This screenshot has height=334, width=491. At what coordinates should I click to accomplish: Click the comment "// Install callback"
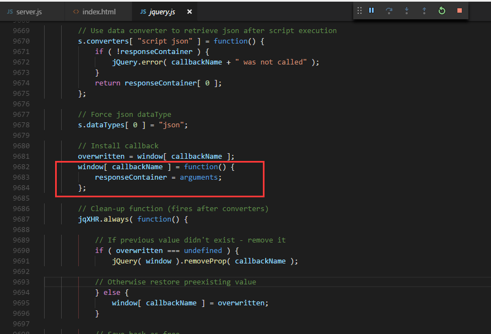(118, 146)
